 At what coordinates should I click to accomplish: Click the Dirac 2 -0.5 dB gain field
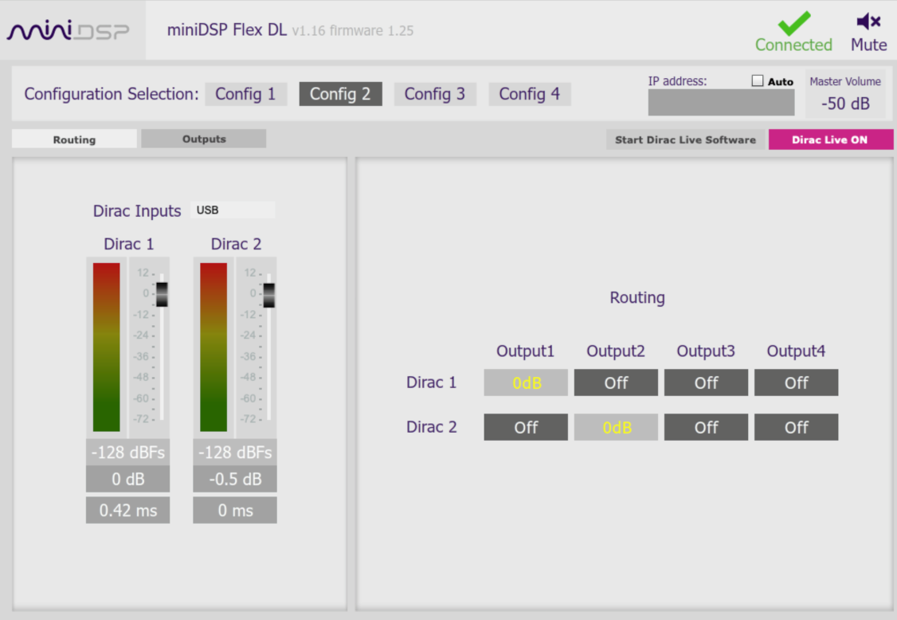234,479
